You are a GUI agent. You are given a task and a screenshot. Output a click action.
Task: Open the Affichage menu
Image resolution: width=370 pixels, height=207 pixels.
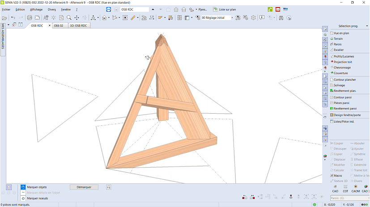[36, 9]
